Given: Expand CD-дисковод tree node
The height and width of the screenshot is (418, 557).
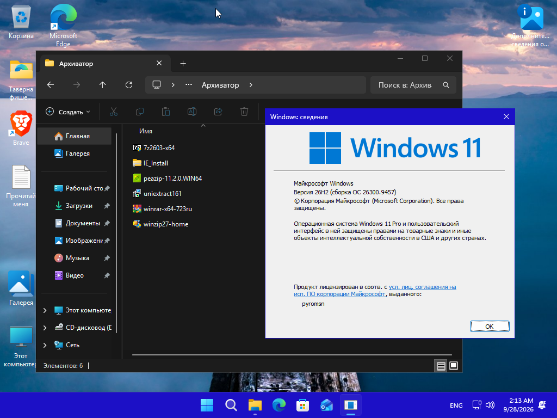Looking at the screenshot, I should tap(45, 328).
